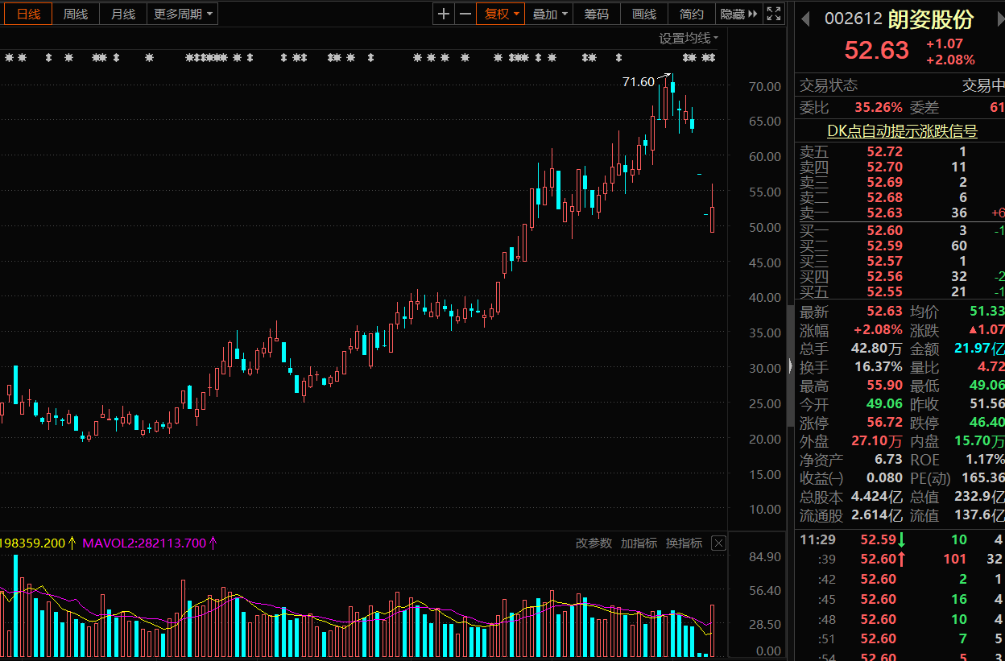Viewport: 1005px width, 661px height.
Task: Toggle the 筹码 chip distribution view
Action: [597, 14]
